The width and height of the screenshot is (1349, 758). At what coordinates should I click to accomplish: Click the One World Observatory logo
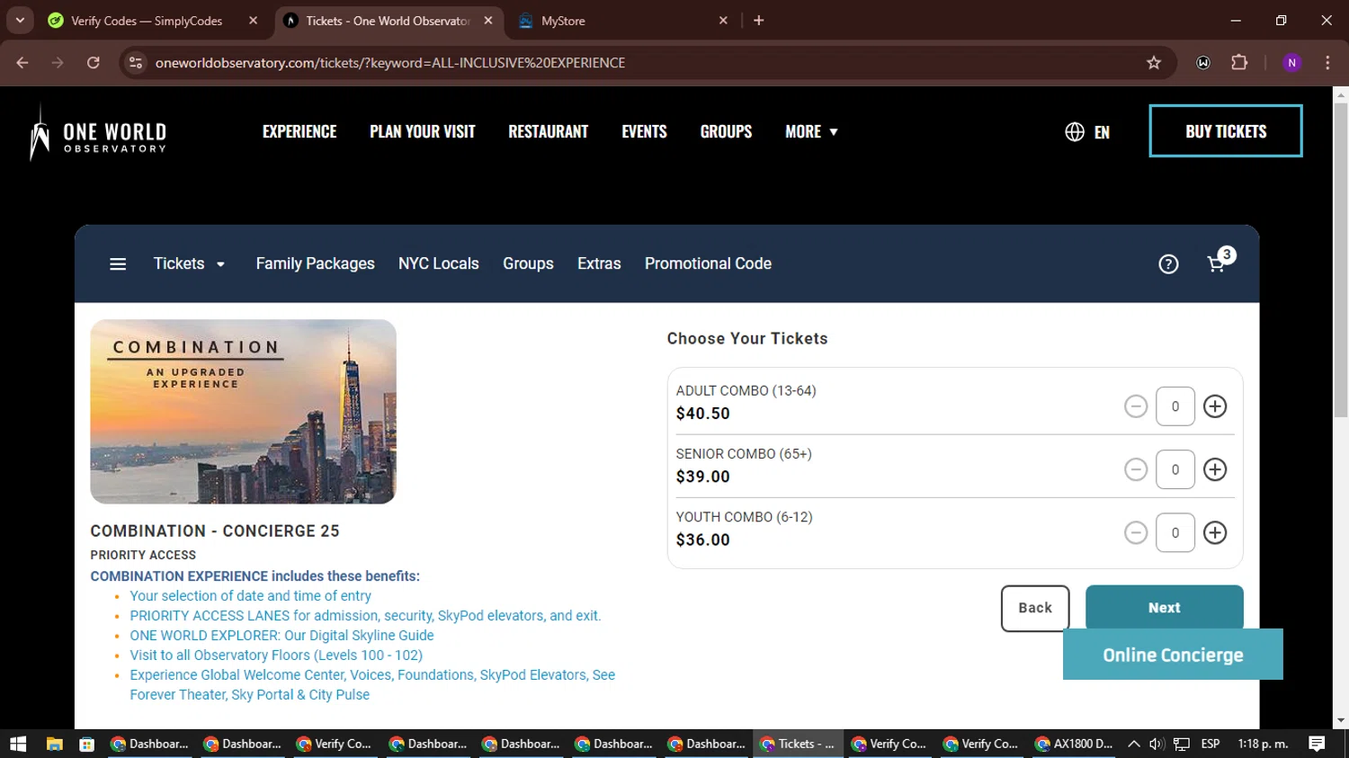[98, 133]
